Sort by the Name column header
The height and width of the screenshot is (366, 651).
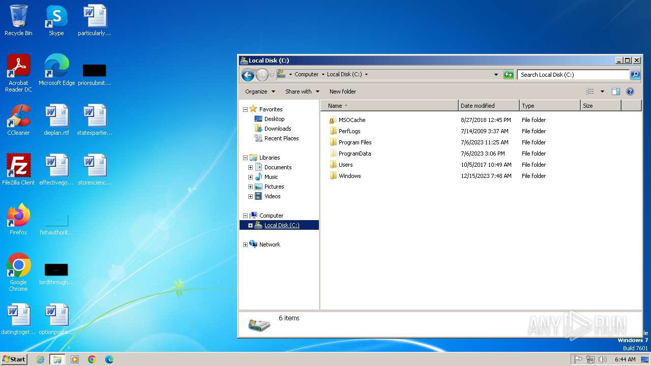click(x=390, y=106)
